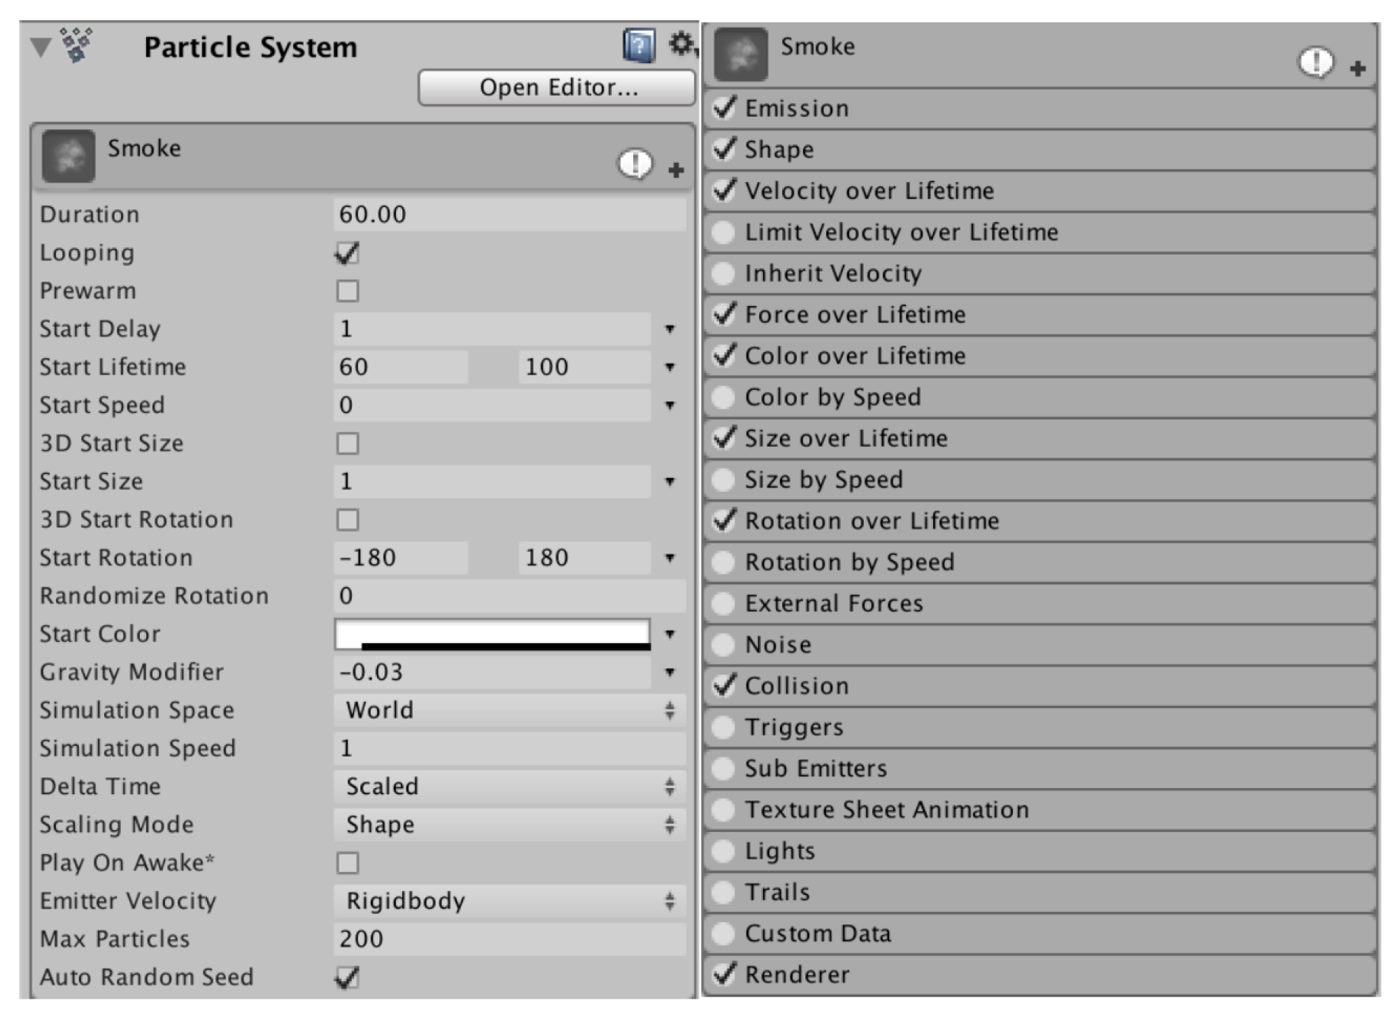Viewport: 1399px width, 1014px height.
Task: Click the Max Particles input field
Action: pyautogui.click(x=509, y=939)
